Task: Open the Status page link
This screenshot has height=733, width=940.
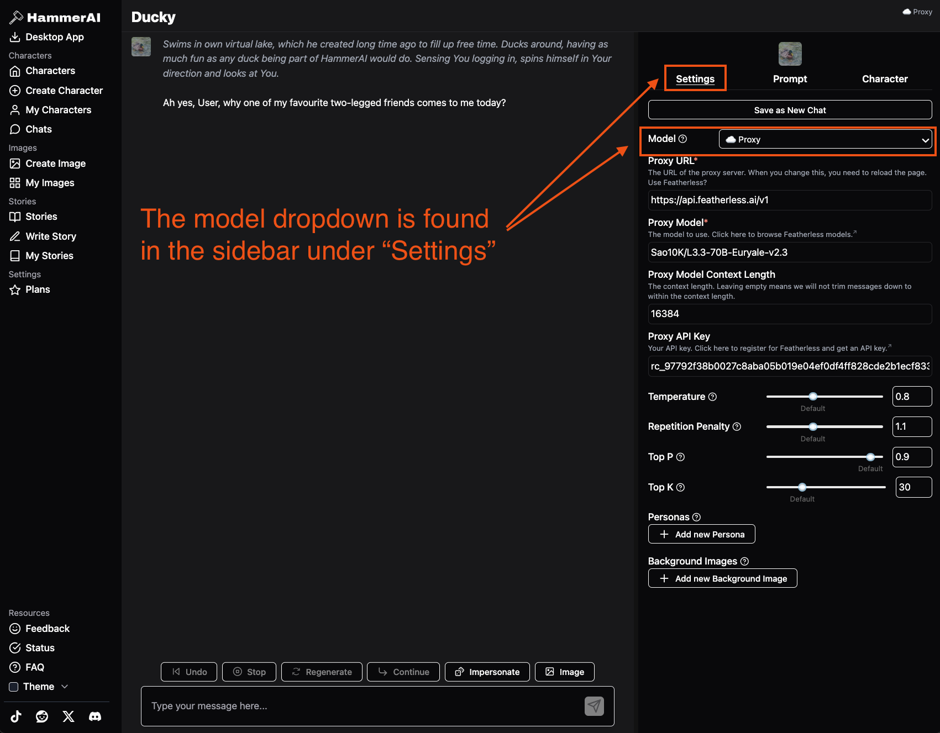Action: [33, 648]
